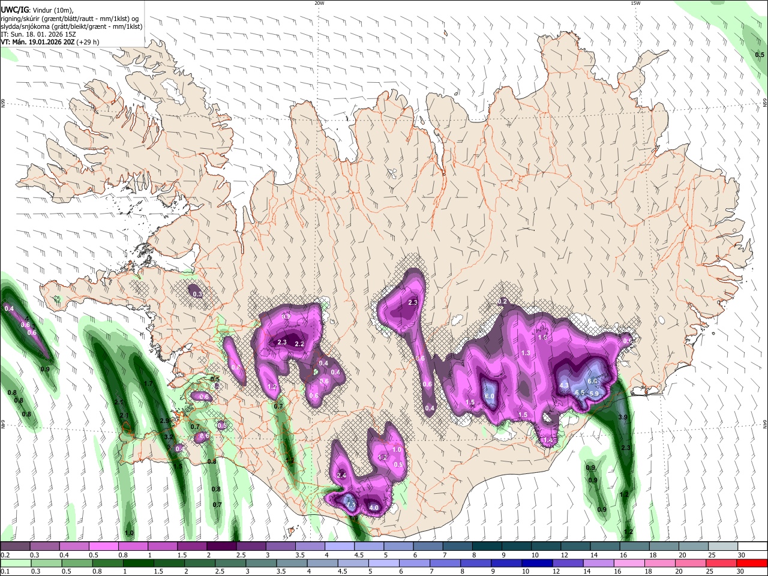Click the dark teal snow swatch between 8 and 9
The image size is (768, 576).
click(487, 547)
